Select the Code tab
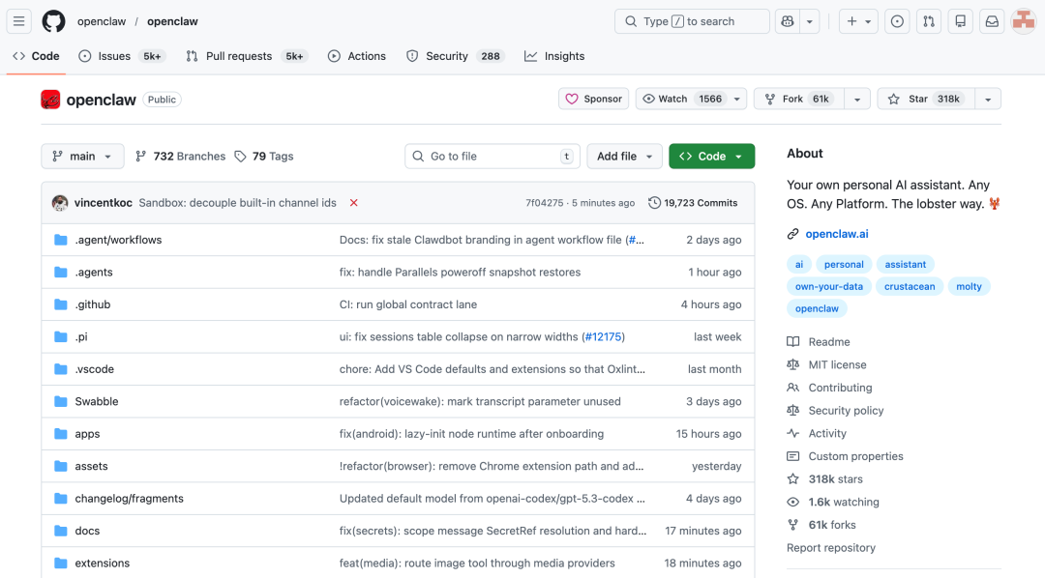This screenshot has width=1045, height=578. (36, 56)
